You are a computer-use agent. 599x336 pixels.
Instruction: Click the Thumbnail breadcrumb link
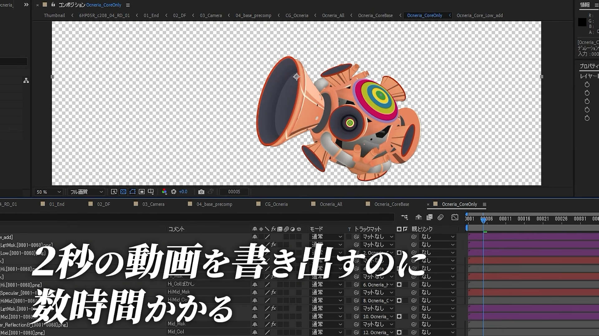(x=54, y=15)
